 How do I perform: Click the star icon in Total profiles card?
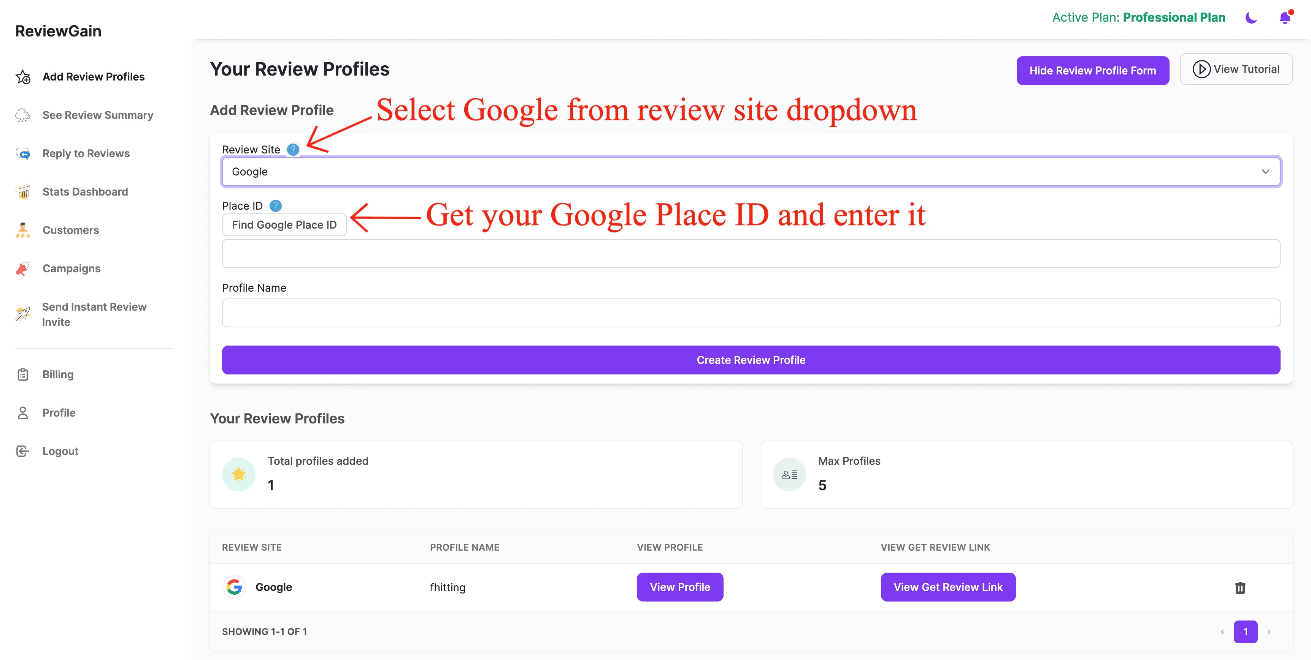239,475
